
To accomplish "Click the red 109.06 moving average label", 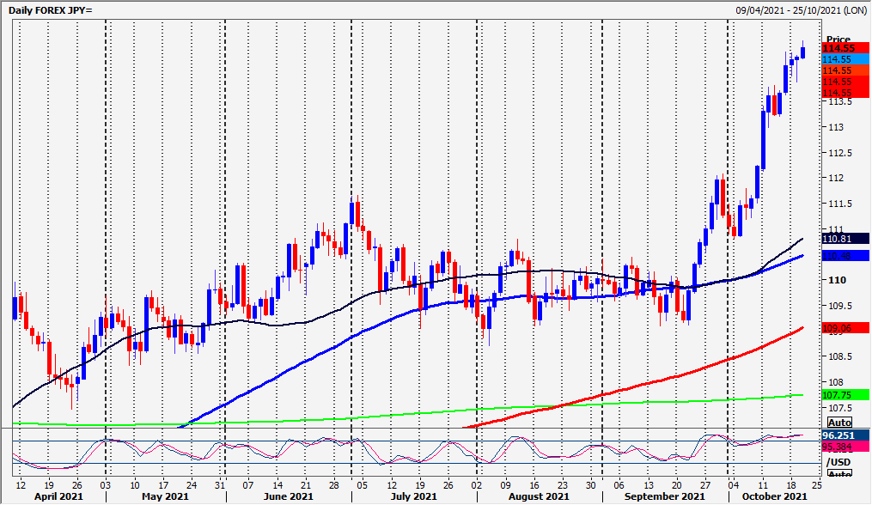I will coord(838,326).
